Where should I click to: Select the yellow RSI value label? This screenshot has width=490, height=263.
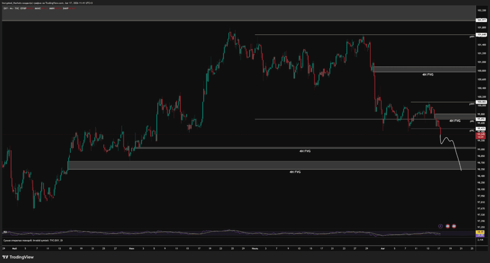tap(480, 232)
